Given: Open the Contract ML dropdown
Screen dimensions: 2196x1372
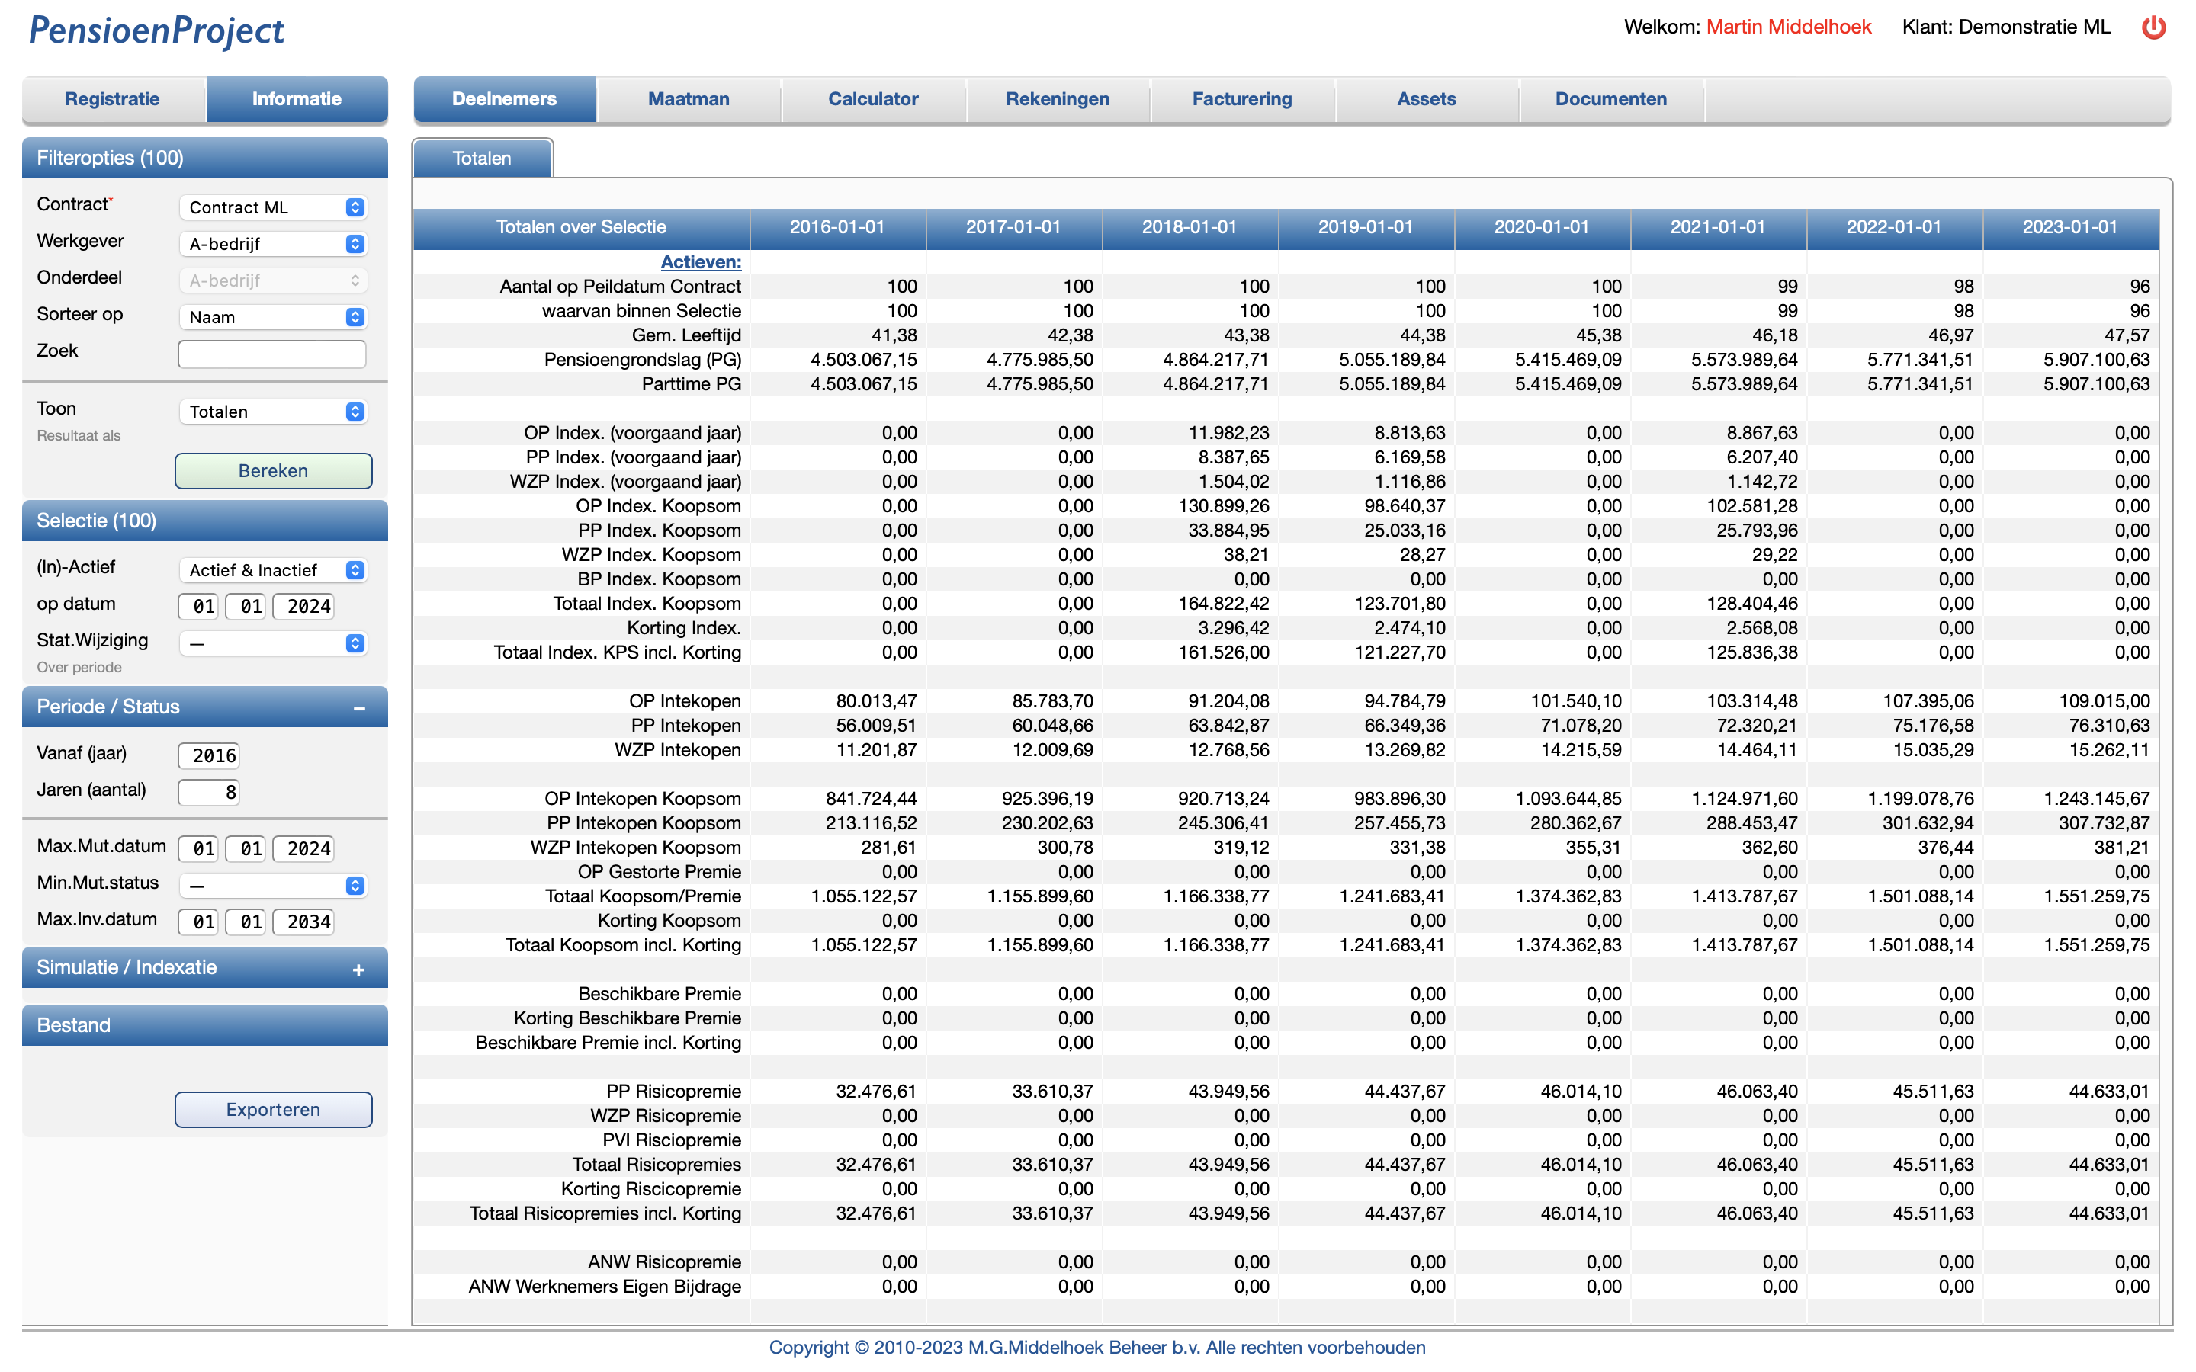Looking at the screenshot, I should coord(273,208).
